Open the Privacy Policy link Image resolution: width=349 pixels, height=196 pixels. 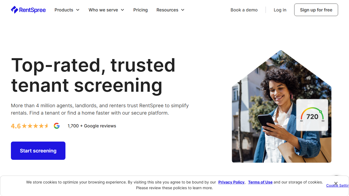[x=231, y=182]
